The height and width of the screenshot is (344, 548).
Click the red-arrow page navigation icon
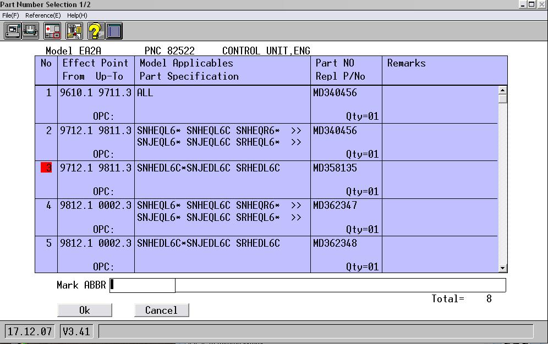(x=52, y=31)
